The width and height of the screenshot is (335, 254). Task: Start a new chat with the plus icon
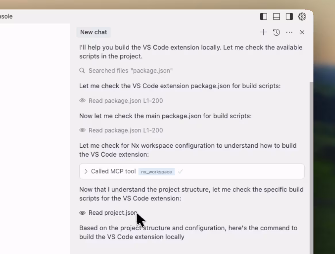point(263,32)
